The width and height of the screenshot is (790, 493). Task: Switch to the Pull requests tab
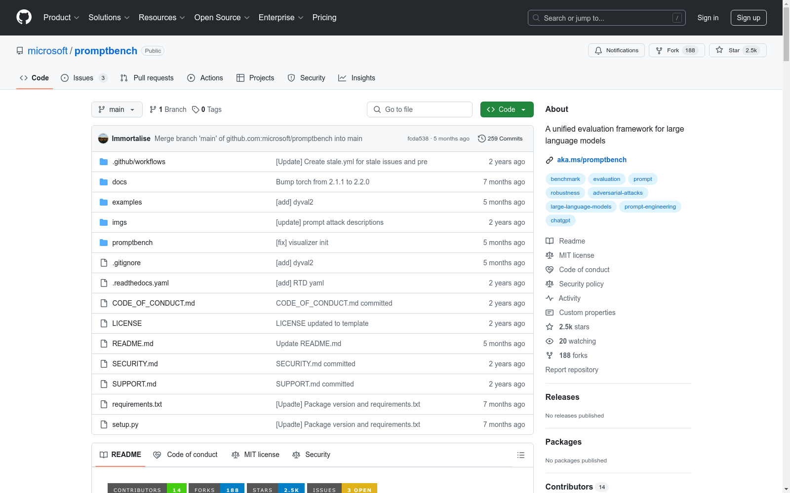147,78
